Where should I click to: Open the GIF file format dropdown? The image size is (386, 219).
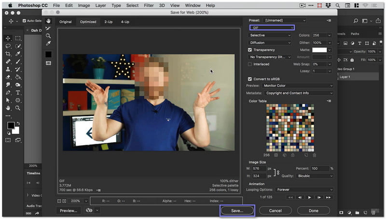[272, 28]
